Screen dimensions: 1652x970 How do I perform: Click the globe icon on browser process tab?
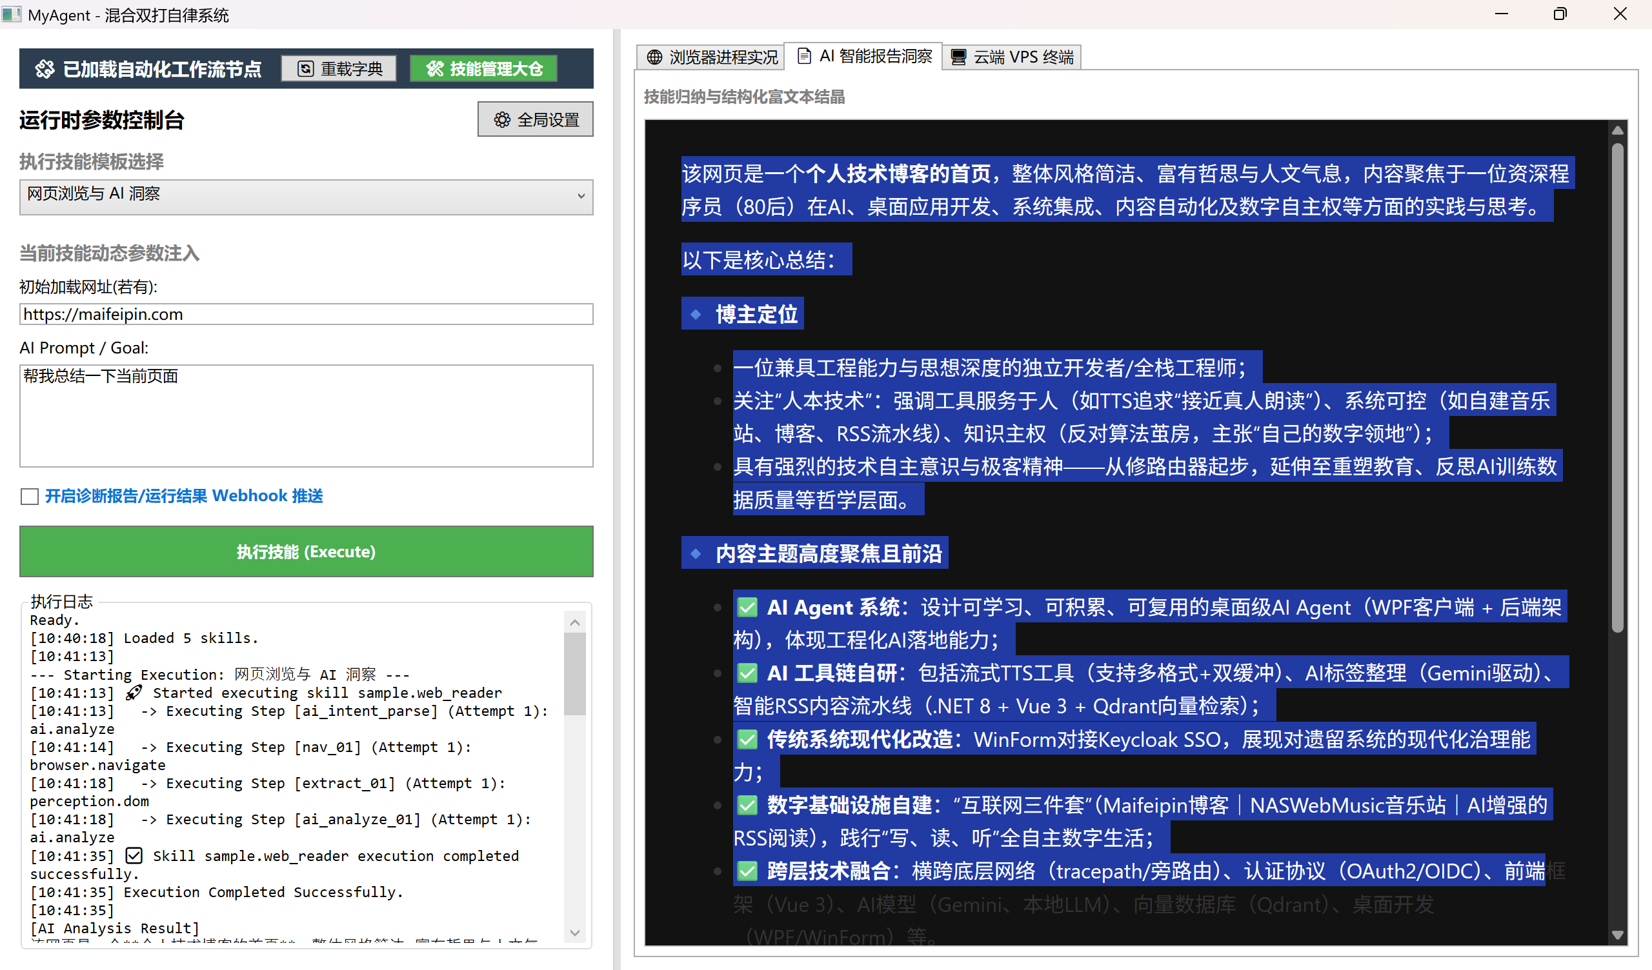[654, 57]
